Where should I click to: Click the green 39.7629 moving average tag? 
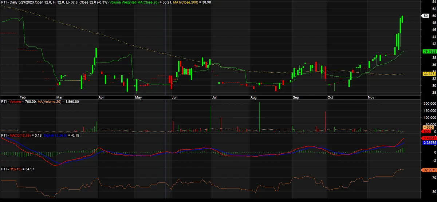pyautogui.click(x=429, y=52)
